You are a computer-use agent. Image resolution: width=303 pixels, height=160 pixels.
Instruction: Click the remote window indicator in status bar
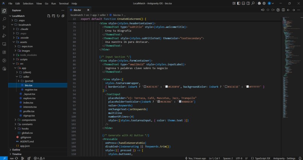click(4, 158)
